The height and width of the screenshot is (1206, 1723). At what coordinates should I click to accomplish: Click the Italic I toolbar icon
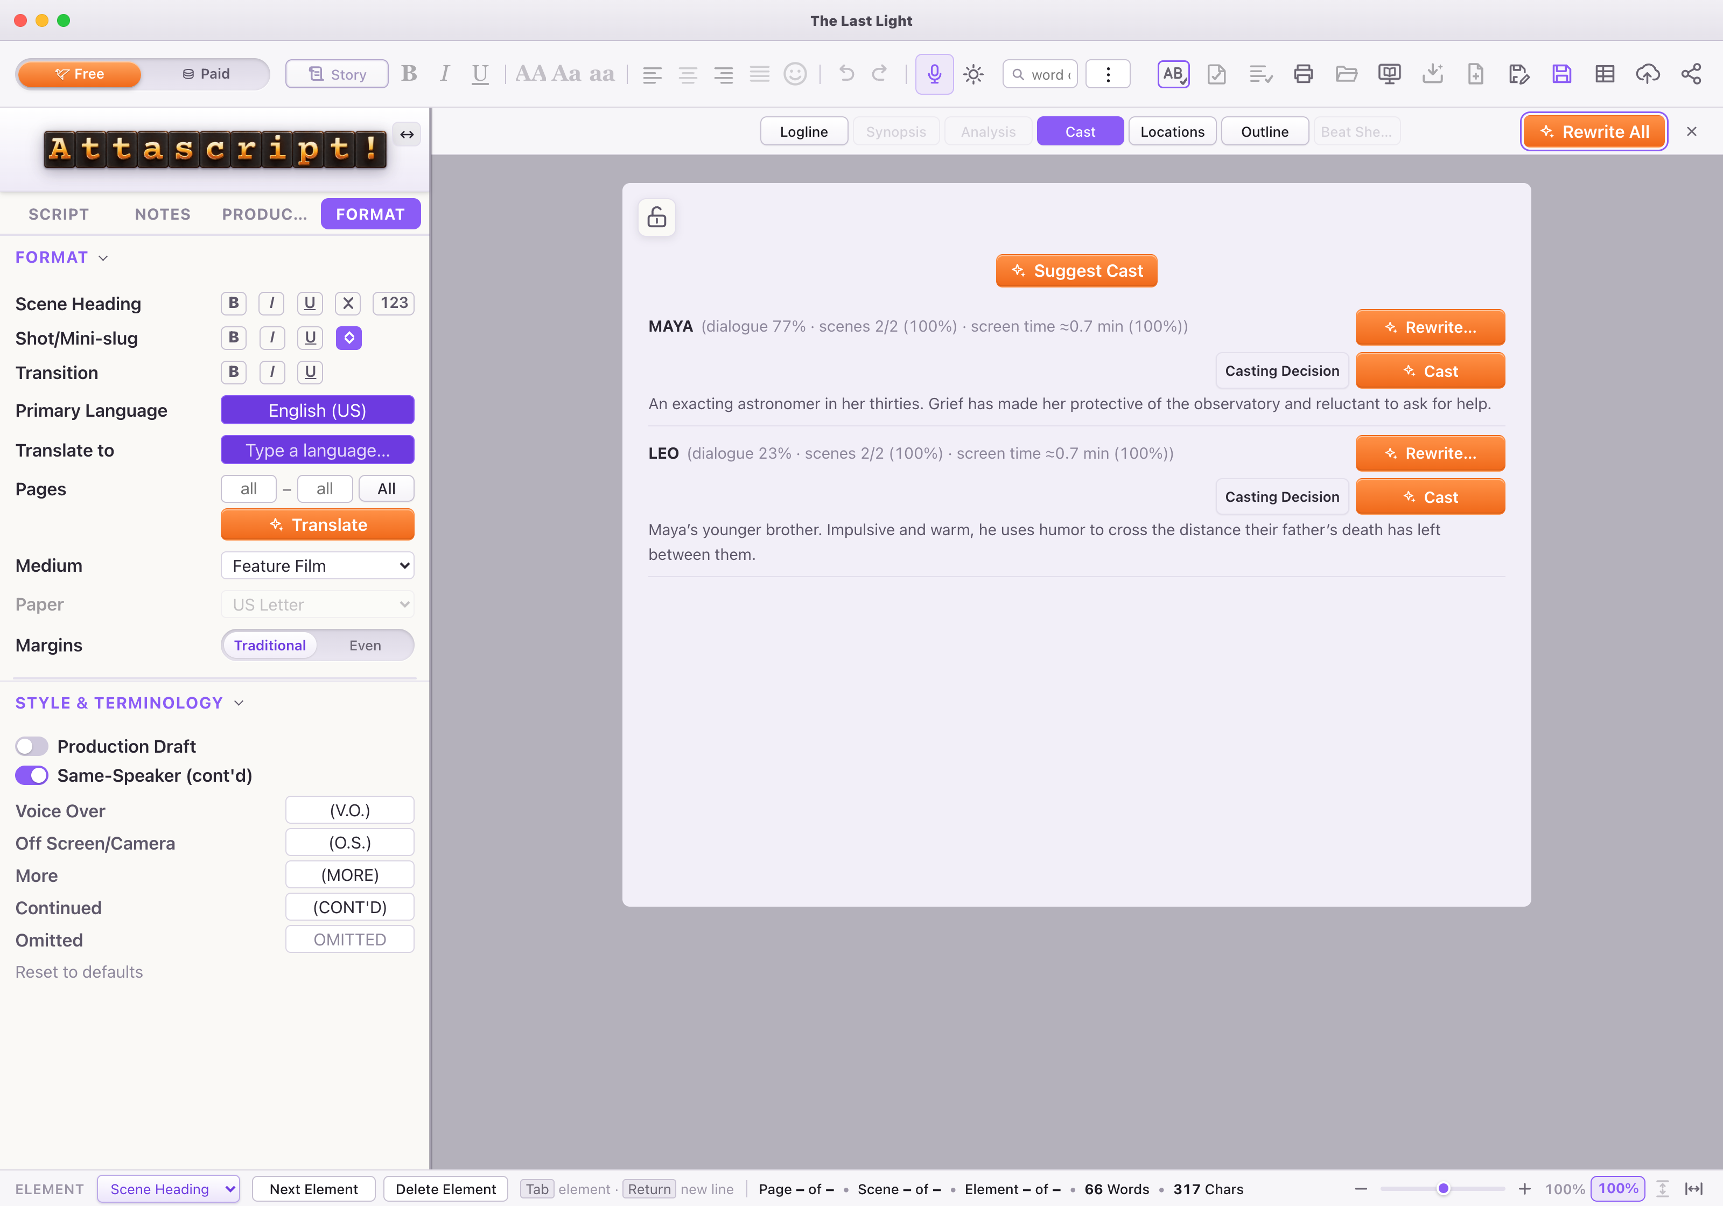[444, 74]
